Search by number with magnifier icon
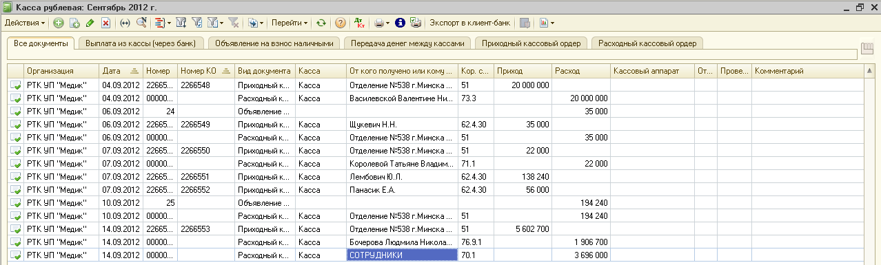The width and height of the screenshot is (881, 265). coord(141,23)
